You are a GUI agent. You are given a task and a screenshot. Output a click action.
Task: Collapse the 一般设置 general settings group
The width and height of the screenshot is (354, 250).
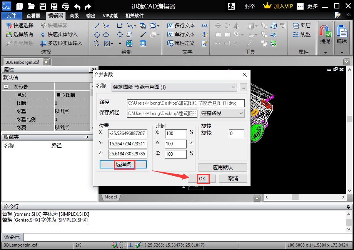(6, 87)
